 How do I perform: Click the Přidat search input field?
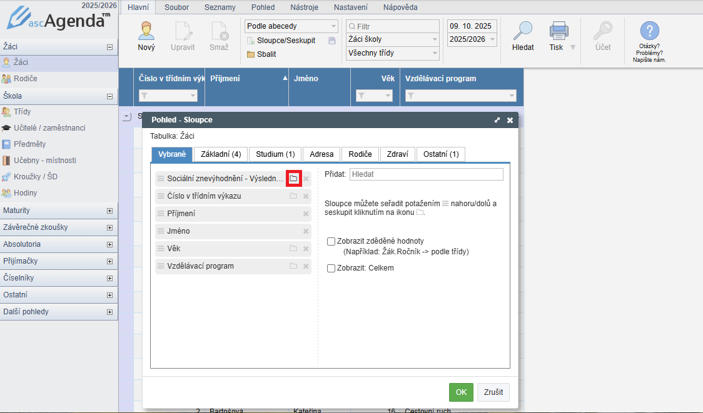tap(426, 174)
